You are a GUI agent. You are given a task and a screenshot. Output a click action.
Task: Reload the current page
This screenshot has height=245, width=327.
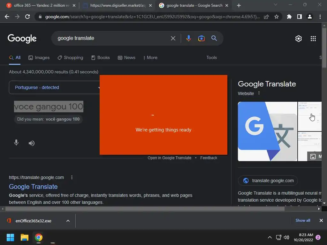27,17
